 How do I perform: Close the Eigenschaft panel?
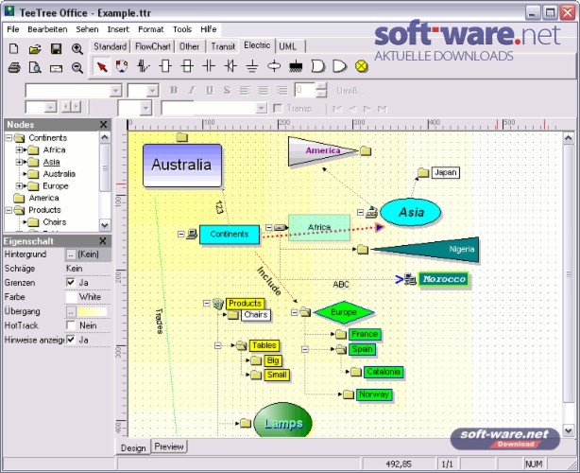[103, 241]
